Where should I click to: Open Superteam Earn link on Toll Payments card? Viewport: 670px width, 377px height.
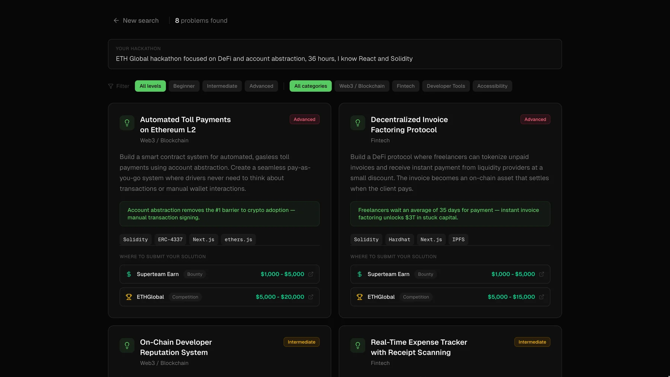click(x=220, y=274)
